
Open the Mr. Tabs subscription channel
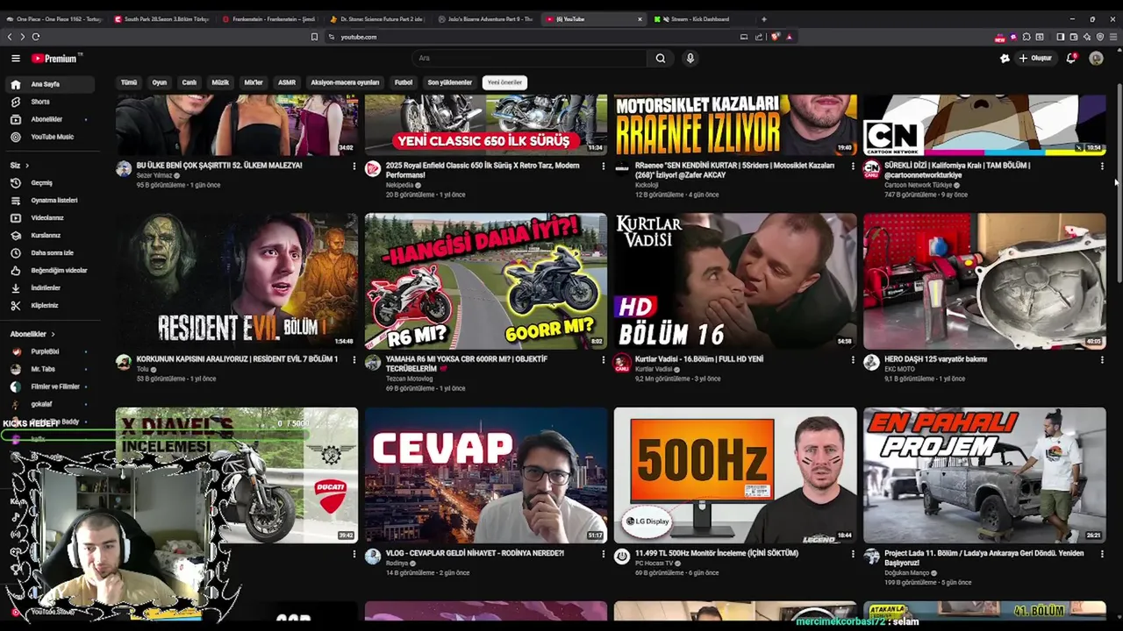[x=51, y=369]
